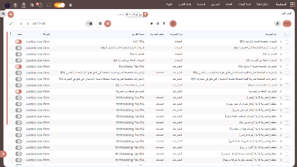This screenshot has height=167, width=297.
Task: Open the chat messages icon
Action: pyautogui.click(x=49, y=5)
